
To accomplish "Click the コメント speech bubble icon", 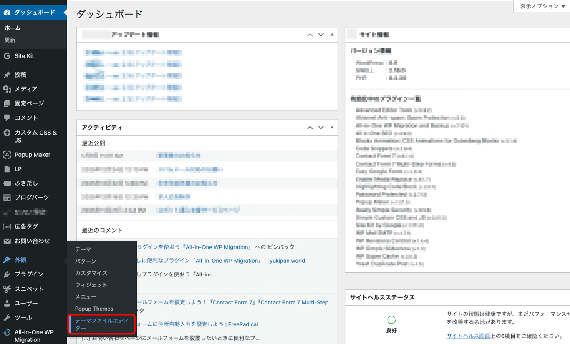I will [7, 118].
